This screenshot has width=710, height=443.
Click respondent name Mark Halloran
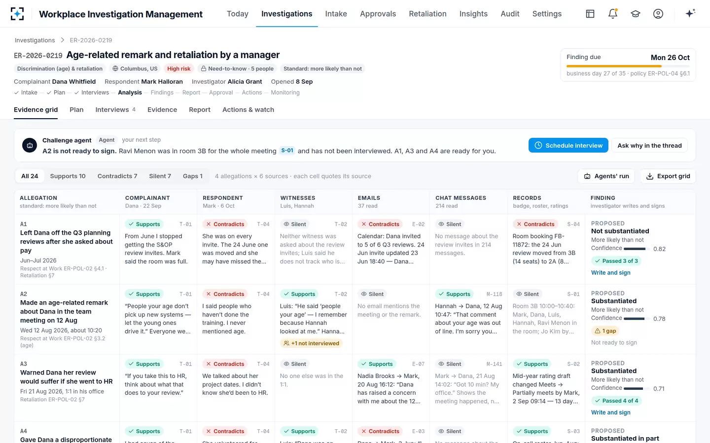(162, 82)
